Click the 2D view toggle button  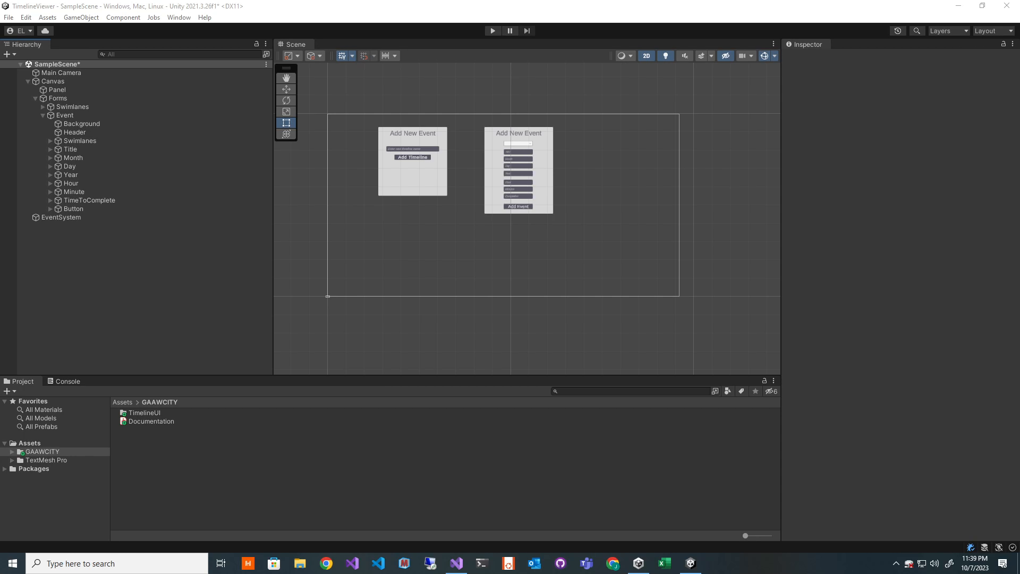pos(645,56)
